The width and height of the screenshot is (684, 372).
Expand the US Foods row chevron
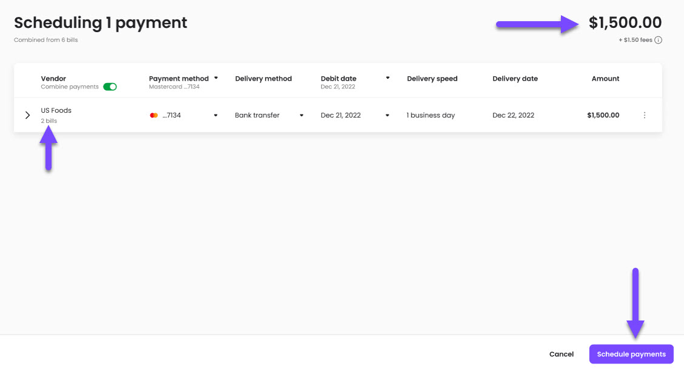27,115
